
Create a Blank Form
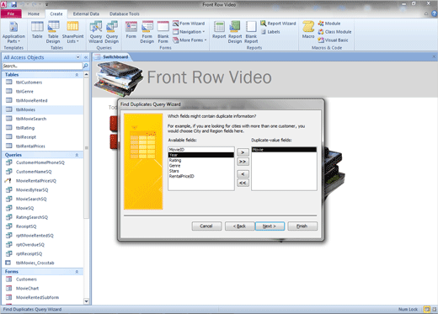coord(163,32)
